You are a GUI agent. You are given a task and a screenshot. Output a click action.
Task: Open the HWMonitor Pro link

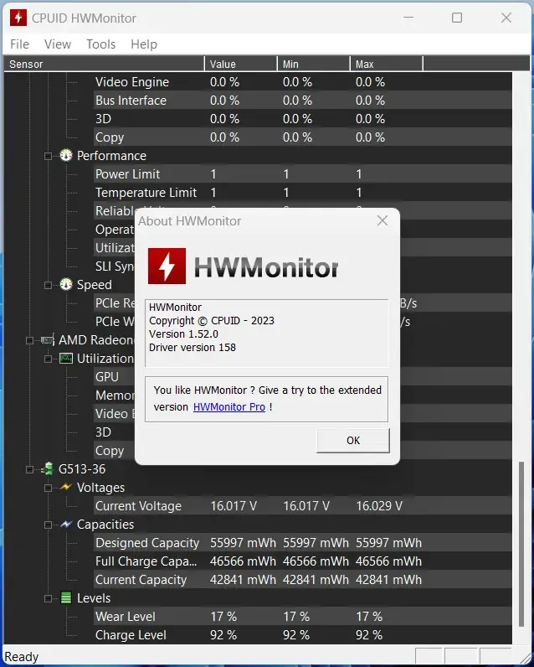click(x=229, y=406)
